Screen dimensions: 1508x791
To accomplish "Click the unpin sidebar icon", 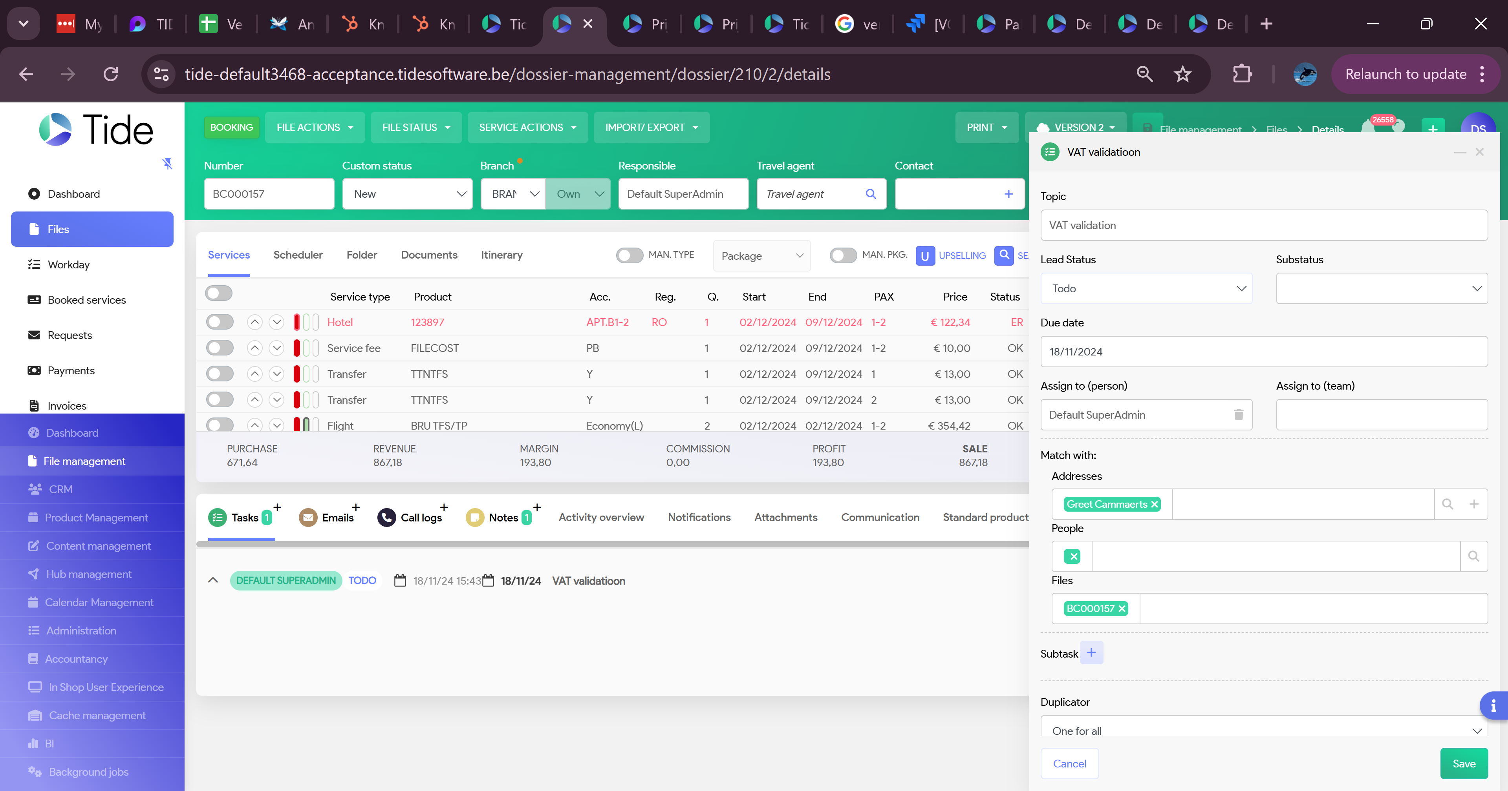I will tap(167, 163).
